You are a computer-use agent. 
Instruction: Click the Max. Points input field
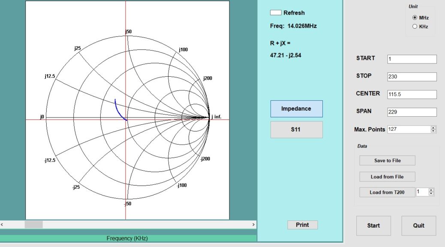click(x=408, y=130)
